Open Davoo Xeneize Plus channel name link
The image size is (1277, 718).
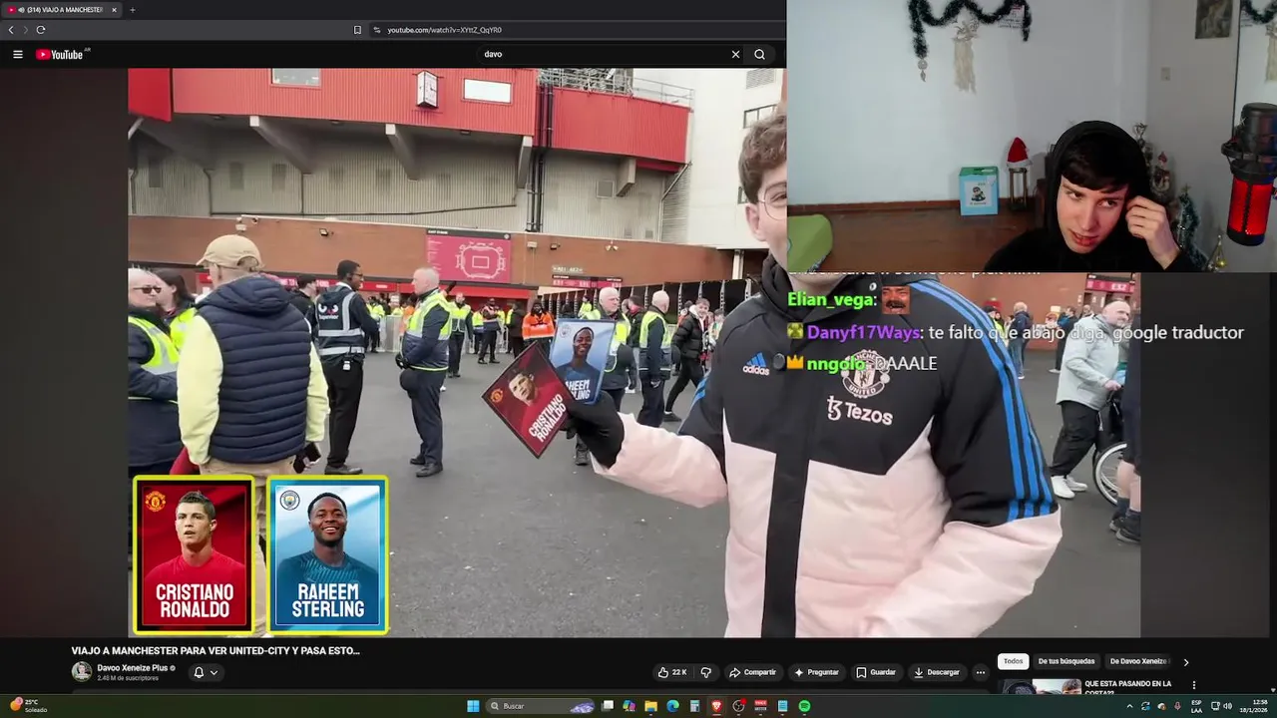[133, 668]
